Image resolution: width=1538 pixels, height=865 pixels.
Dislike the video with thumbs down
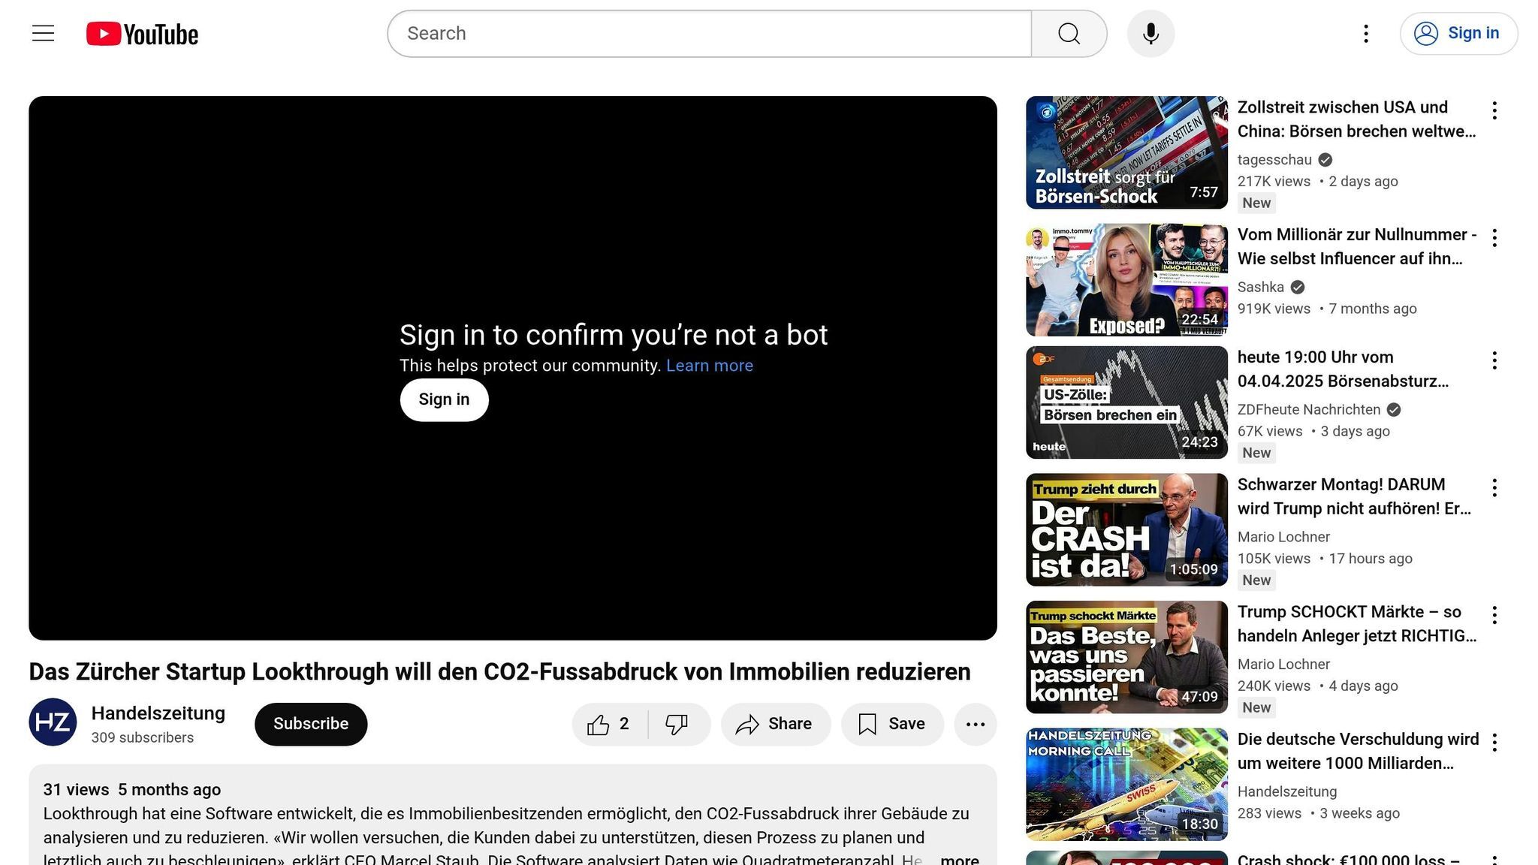click(678, 725)
